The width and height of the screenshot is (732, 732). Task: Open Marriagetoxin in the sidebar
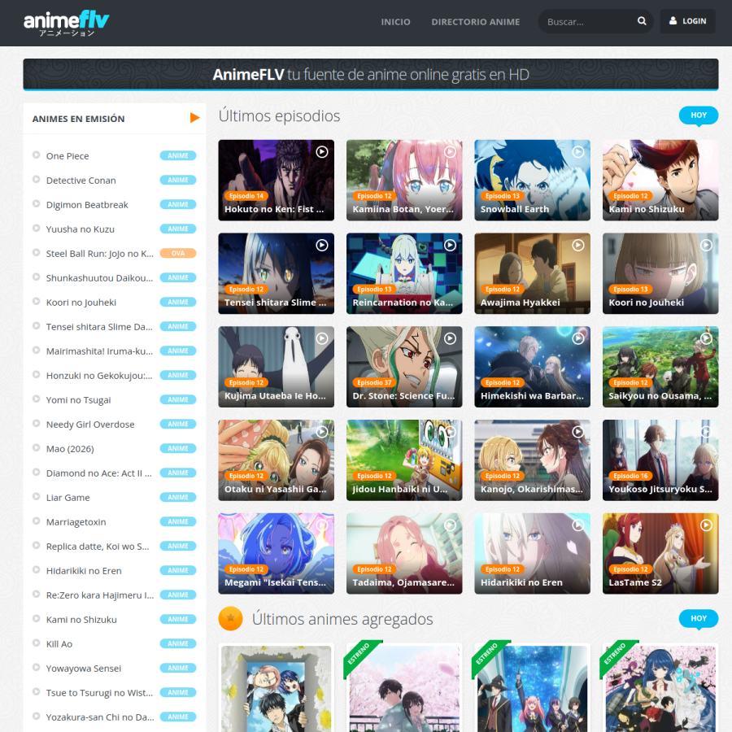(76, 522)
